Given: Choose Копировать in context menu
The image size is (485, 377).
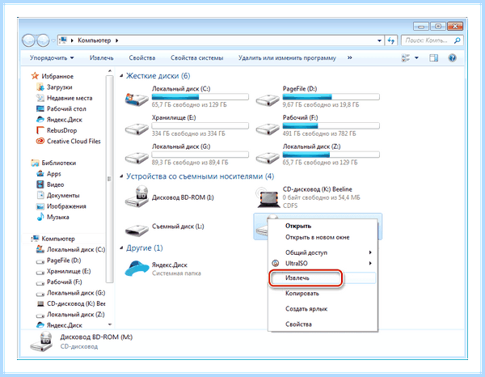Looking at the screenshot, I should tap(323, 294).
